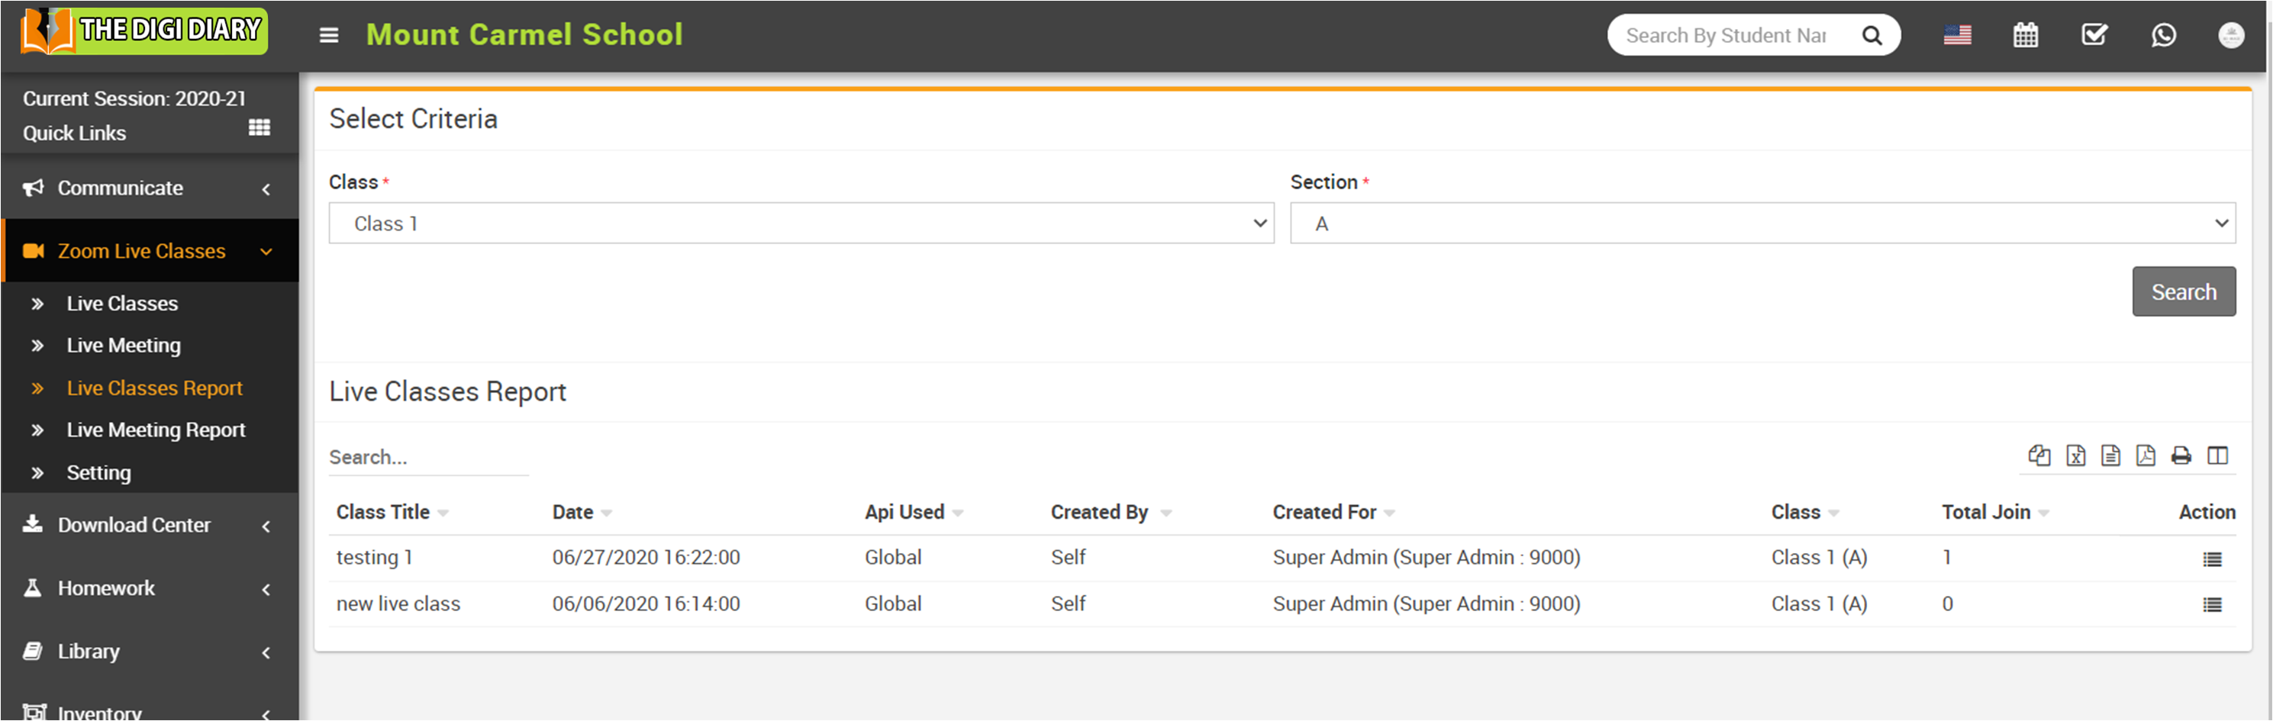The image size is (2273, 721).
Task: Copy table data icon
Action: click(2039, 455)
